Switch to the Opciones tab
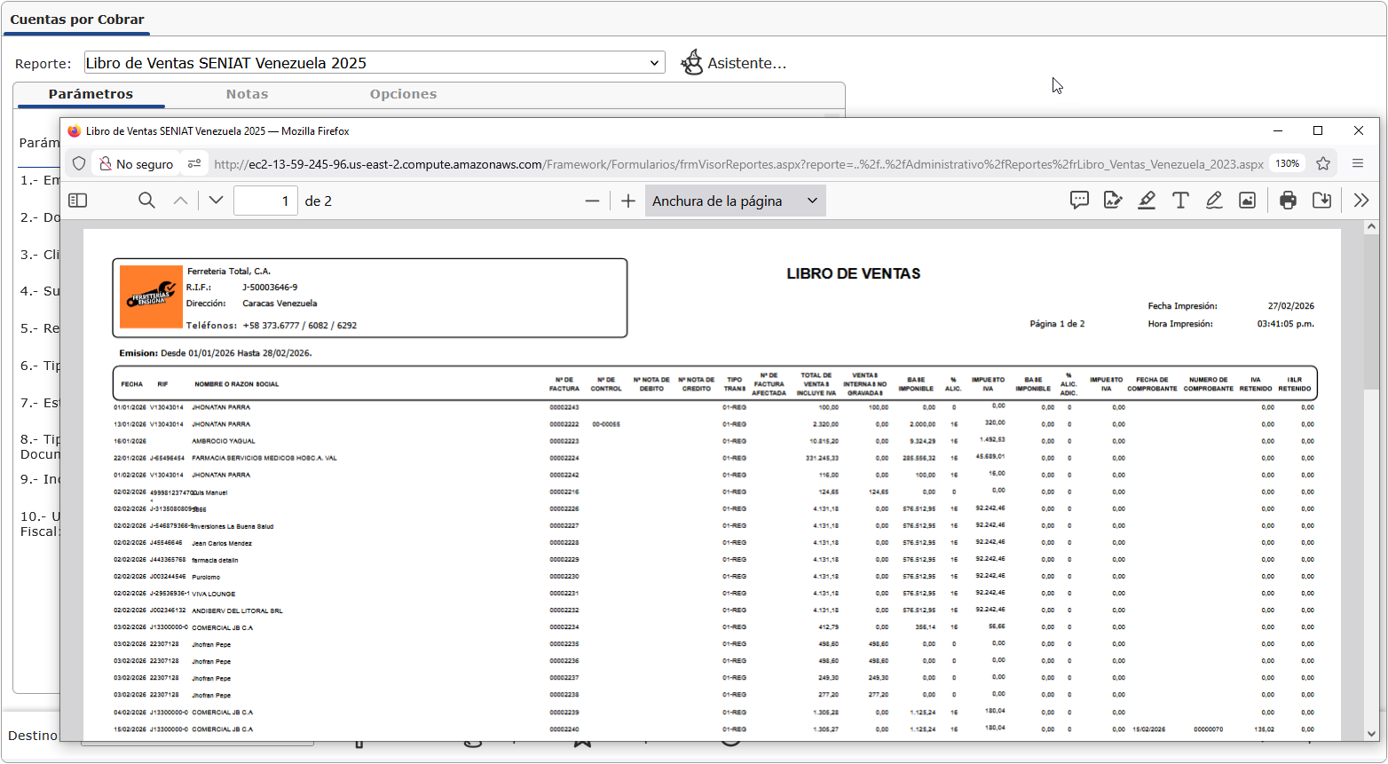The image size is (1388, 764). coord(403,94)
